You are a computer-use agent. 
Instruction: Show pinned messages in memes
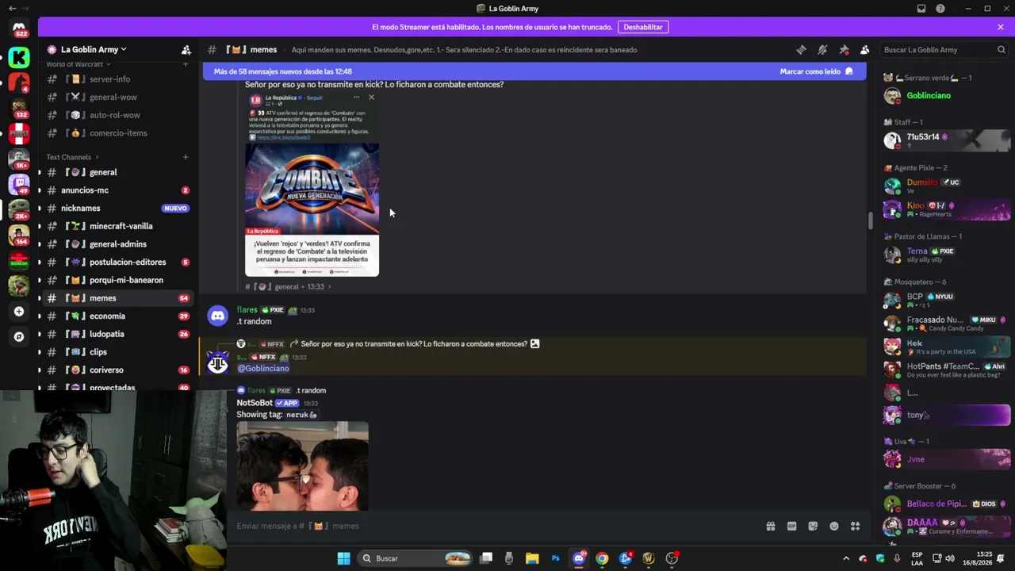[x=844, y=50]
